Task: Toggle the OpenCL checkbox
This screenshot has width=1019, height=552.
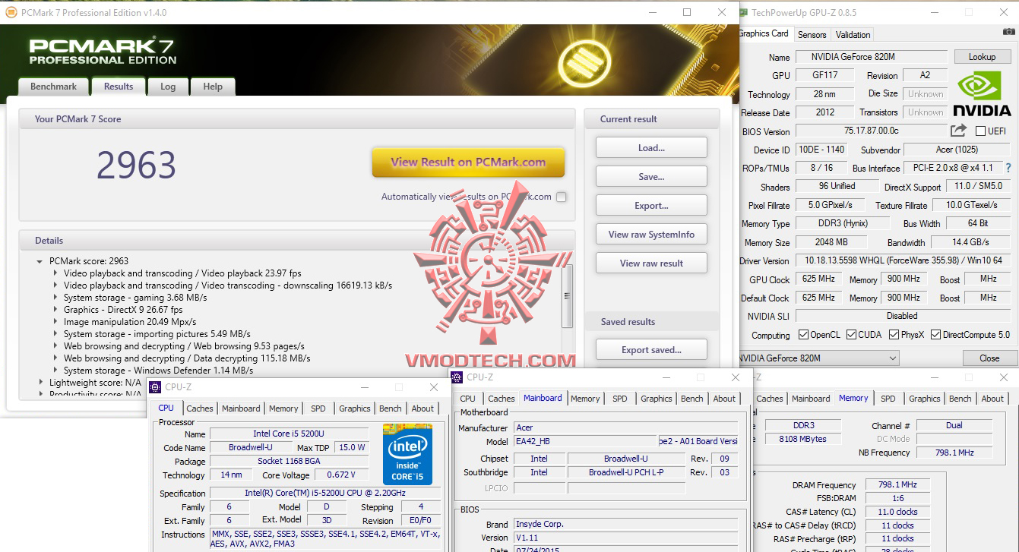Action: coord(803,335)
